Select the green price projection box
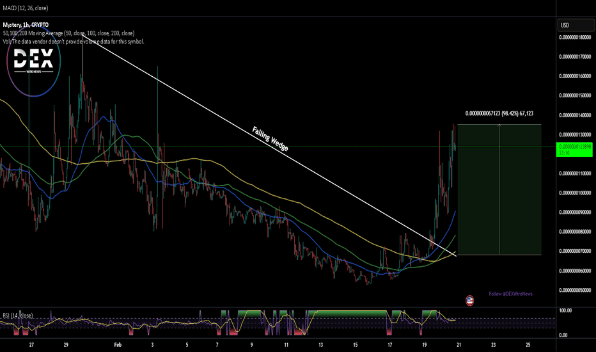This screenshot has width=596, height=352. (499, 189)
